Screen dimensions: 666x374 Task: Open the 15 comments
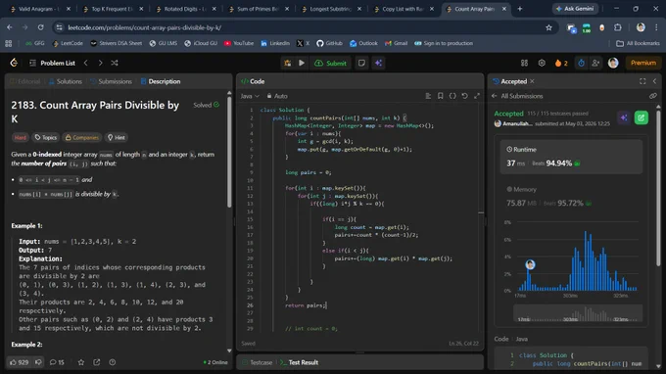(57, 362)
